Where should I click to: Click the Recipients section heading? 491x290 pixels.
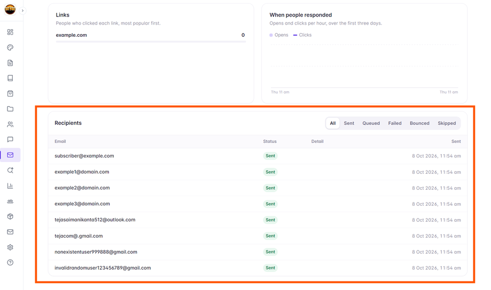pyautogui.click(x=68, y=123)
